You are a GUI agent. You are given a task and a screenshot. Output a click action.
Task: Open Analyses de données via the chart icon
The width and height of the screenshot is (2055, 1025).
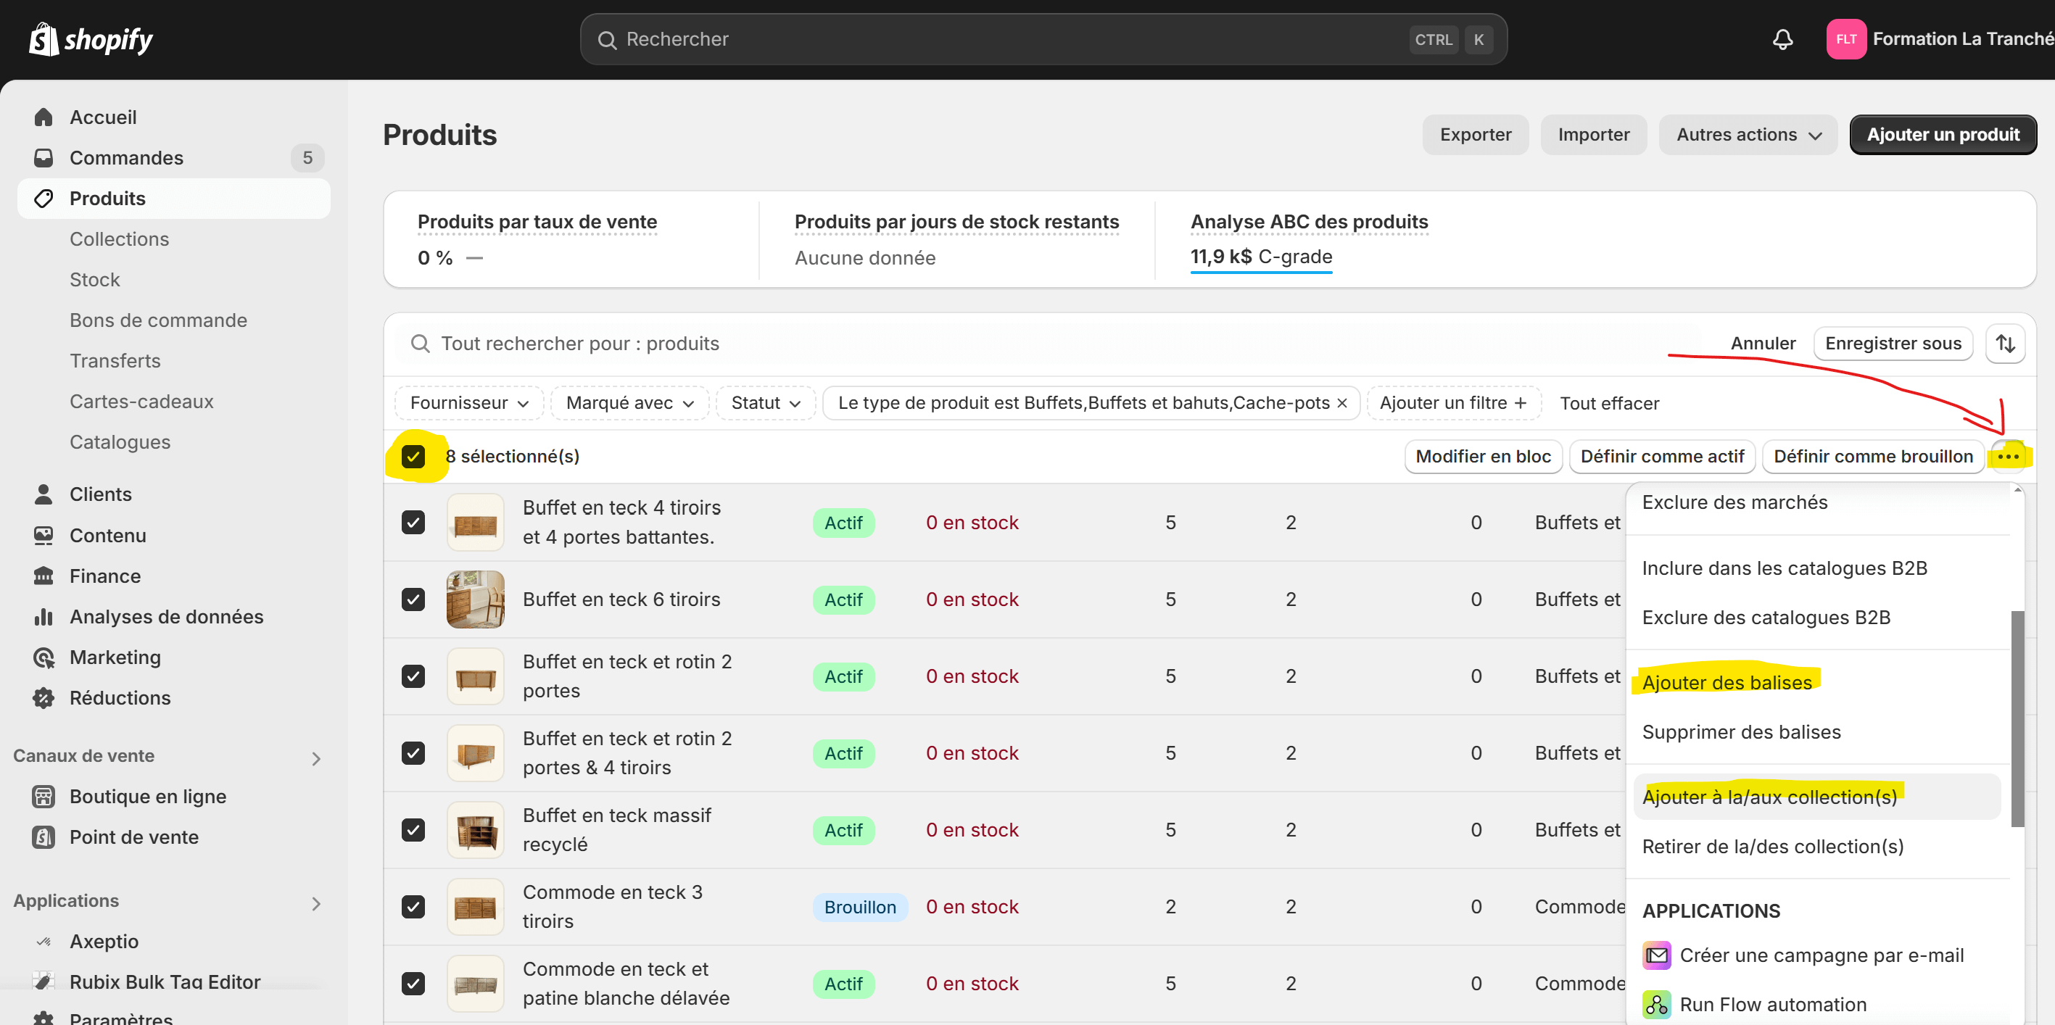(43, 617)
